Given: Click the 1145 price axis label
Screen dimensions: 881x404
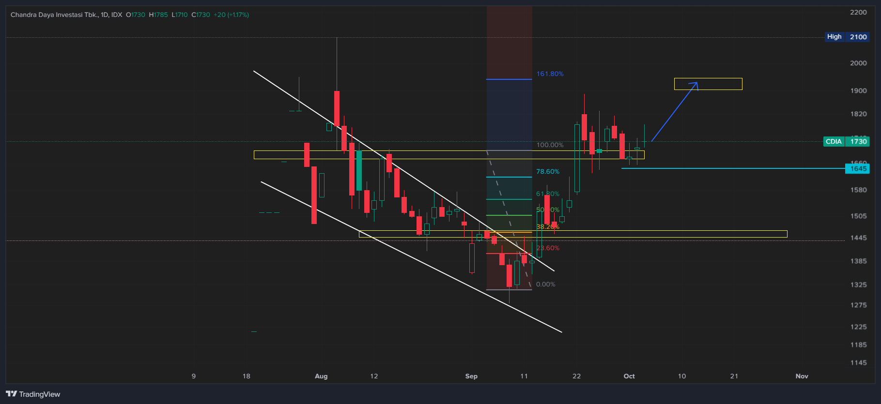Looking at the screenshot, I should click(x=858, y=362).
